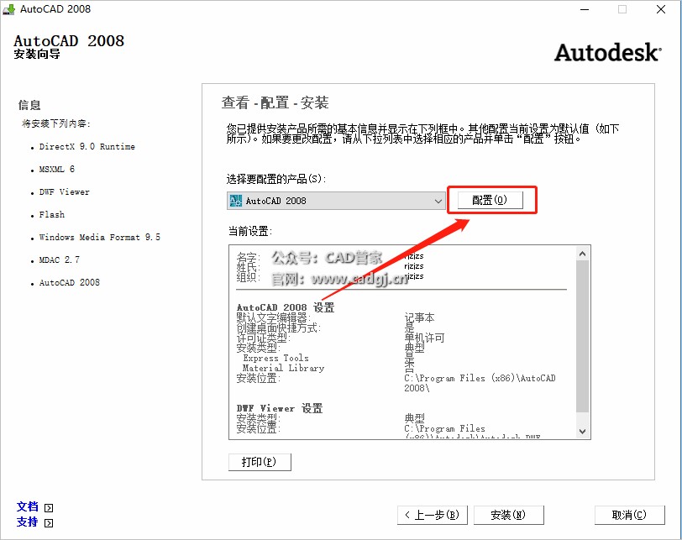Click the '查看 - 配置 - 安装' page heading
This screenshot has height=540, width=682.
pos(275,102)
